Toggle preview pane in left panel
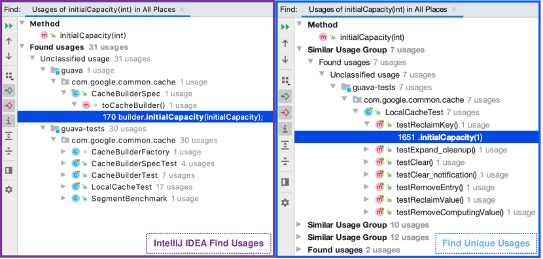Viewport: 543px width, 259px height. click(9, 170)
